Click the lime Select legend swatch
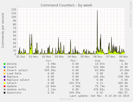Image resolution: width=133 pixels, height=102 pixels. pos(5,83)
